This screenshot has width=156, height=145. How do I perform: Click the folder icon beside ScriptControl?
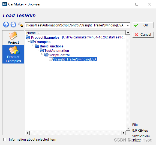pyautogui.click(x=46, y=55)
